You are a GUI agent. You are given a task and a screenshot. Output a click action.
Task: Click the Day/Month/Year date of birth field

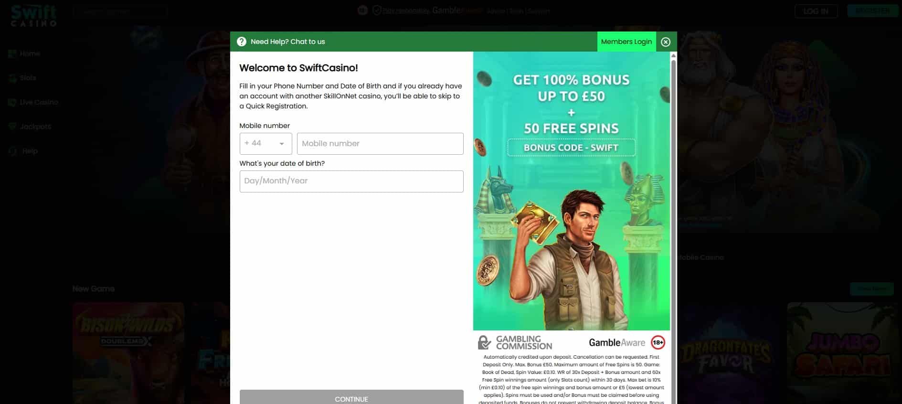tap(351, 181)
